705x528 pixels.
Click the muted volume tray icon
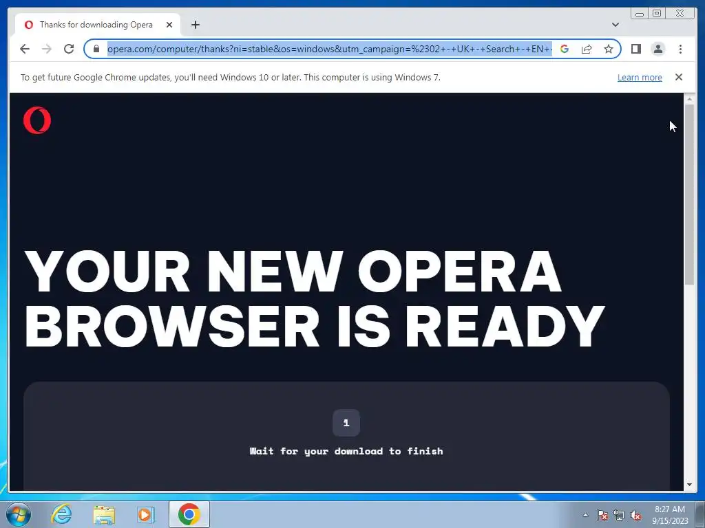pyautogui.click(x=635, y=515)
